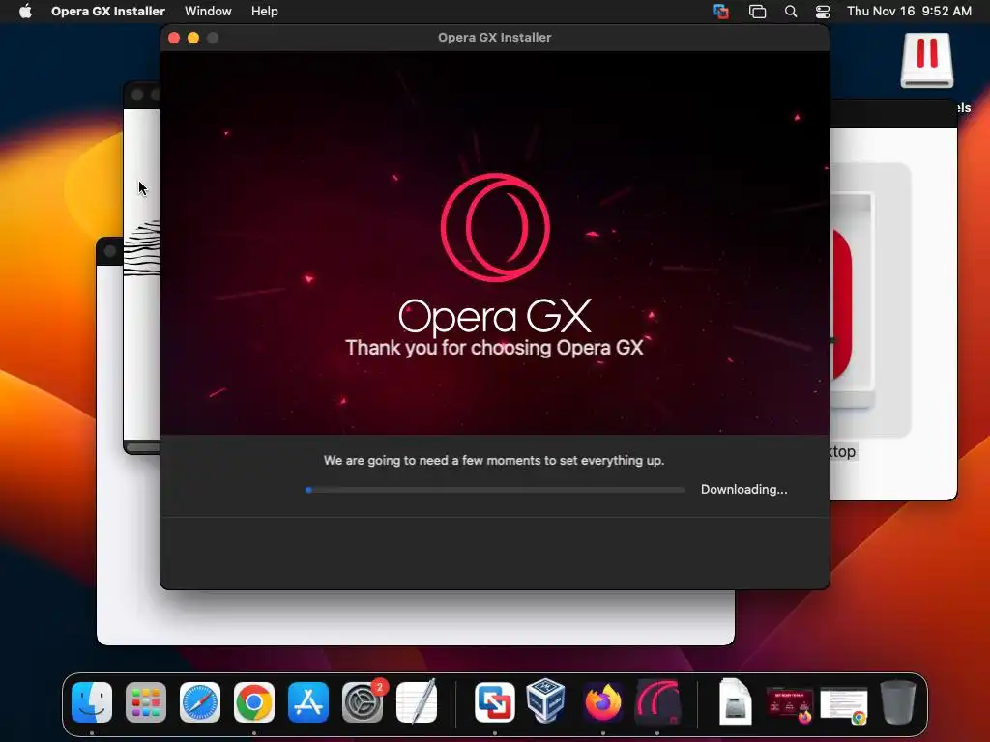Click the "Thank you for choosing Opera GX" text
The width and height of the screenshot is (990, 742).
(x=494, y=348)
